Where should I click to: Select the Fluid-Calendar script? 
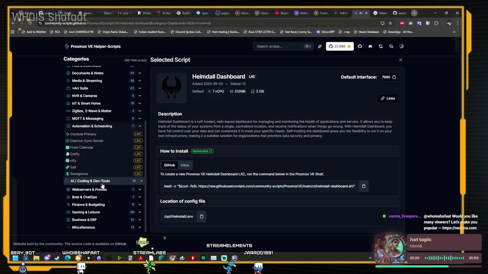point(104,148)
